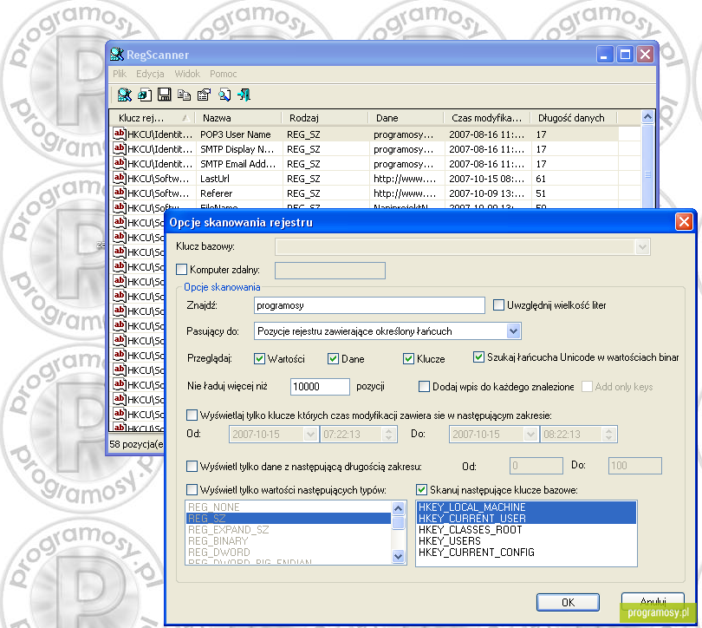Click the Rodzaj column header
The width and height of the screenshot is (702, 628).
[325, 118]
